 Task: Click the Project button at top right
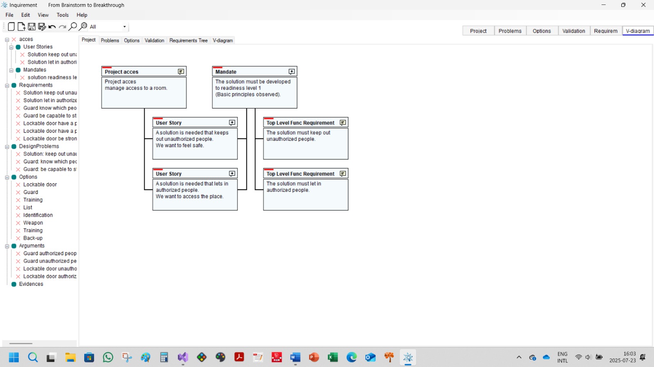478,31
